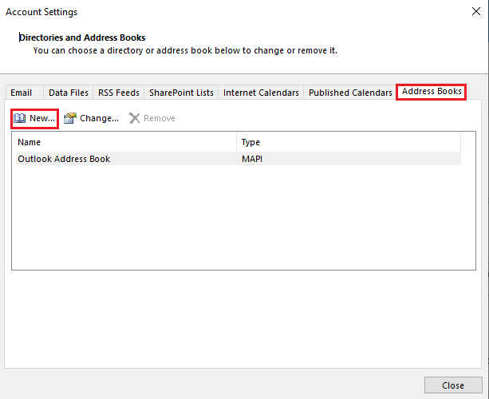489x399 pixels.
Task: Click the New address book icon
Action: pyautogui.click(x=19, y=118)
